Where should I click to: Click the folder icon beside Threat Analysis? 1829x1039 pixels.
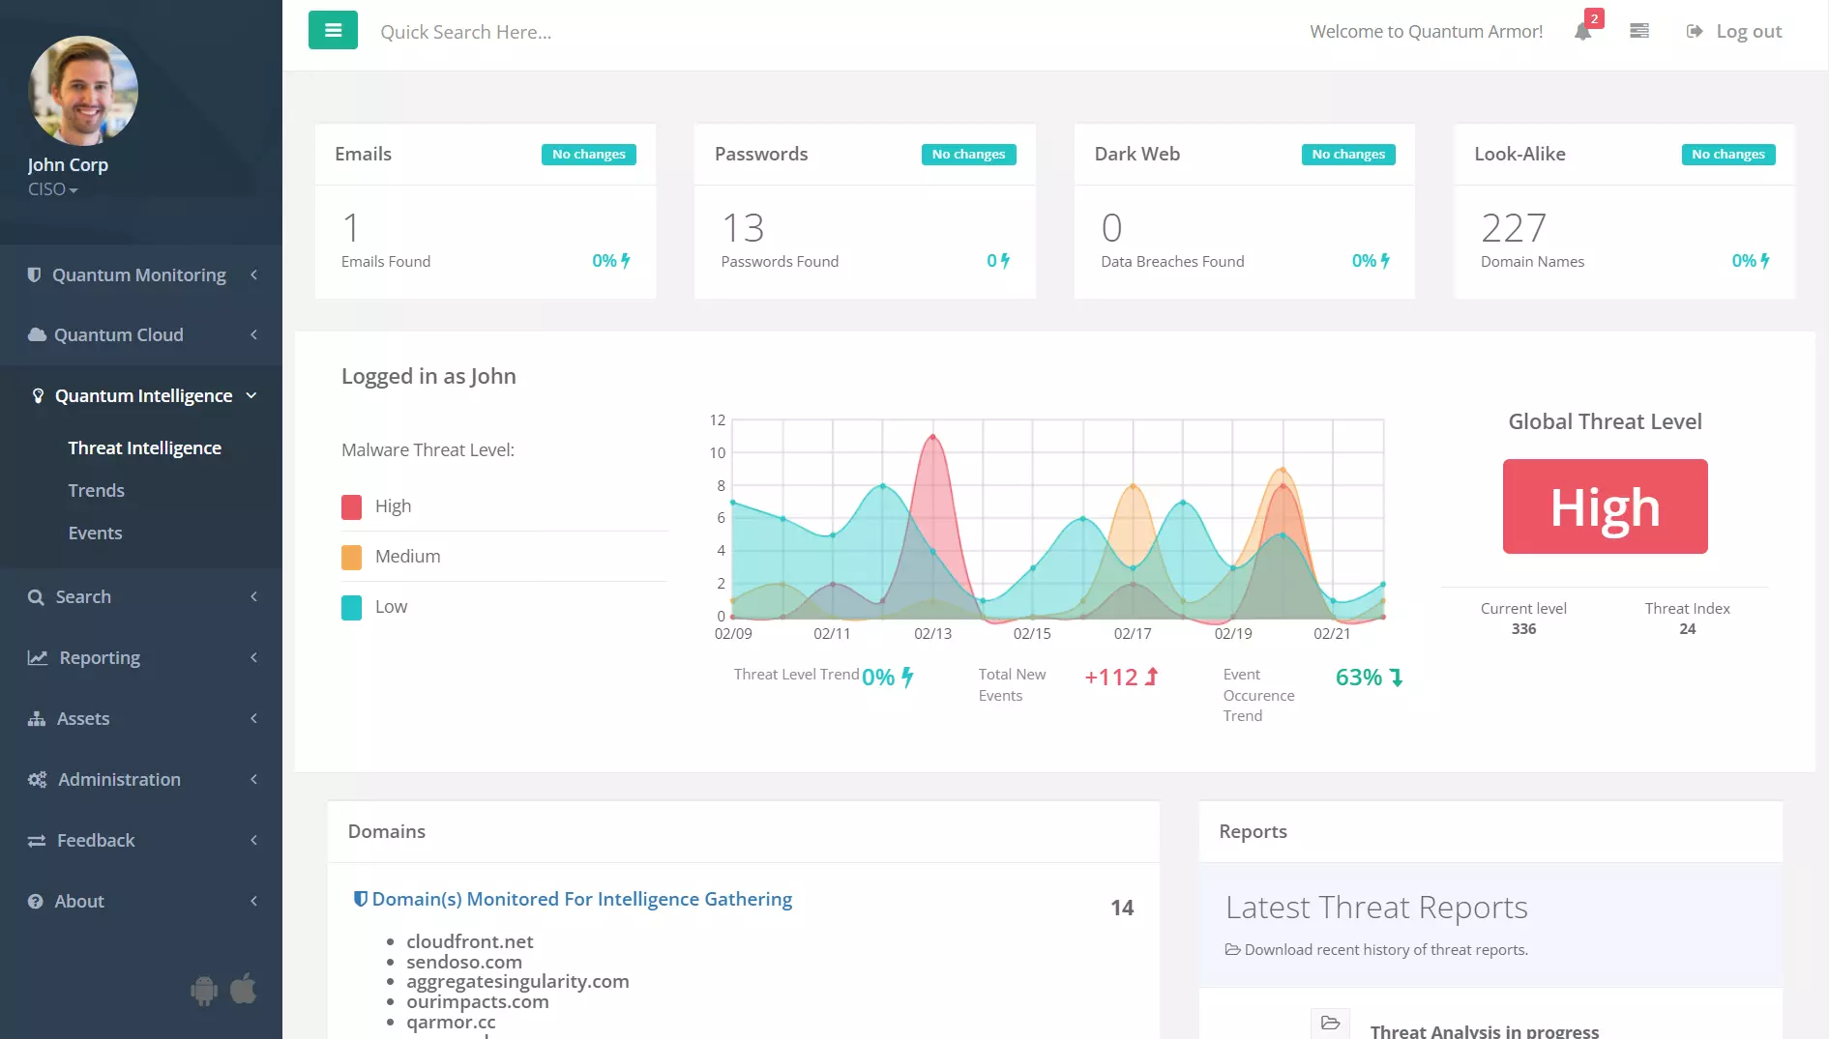tap(1330, 1024)
